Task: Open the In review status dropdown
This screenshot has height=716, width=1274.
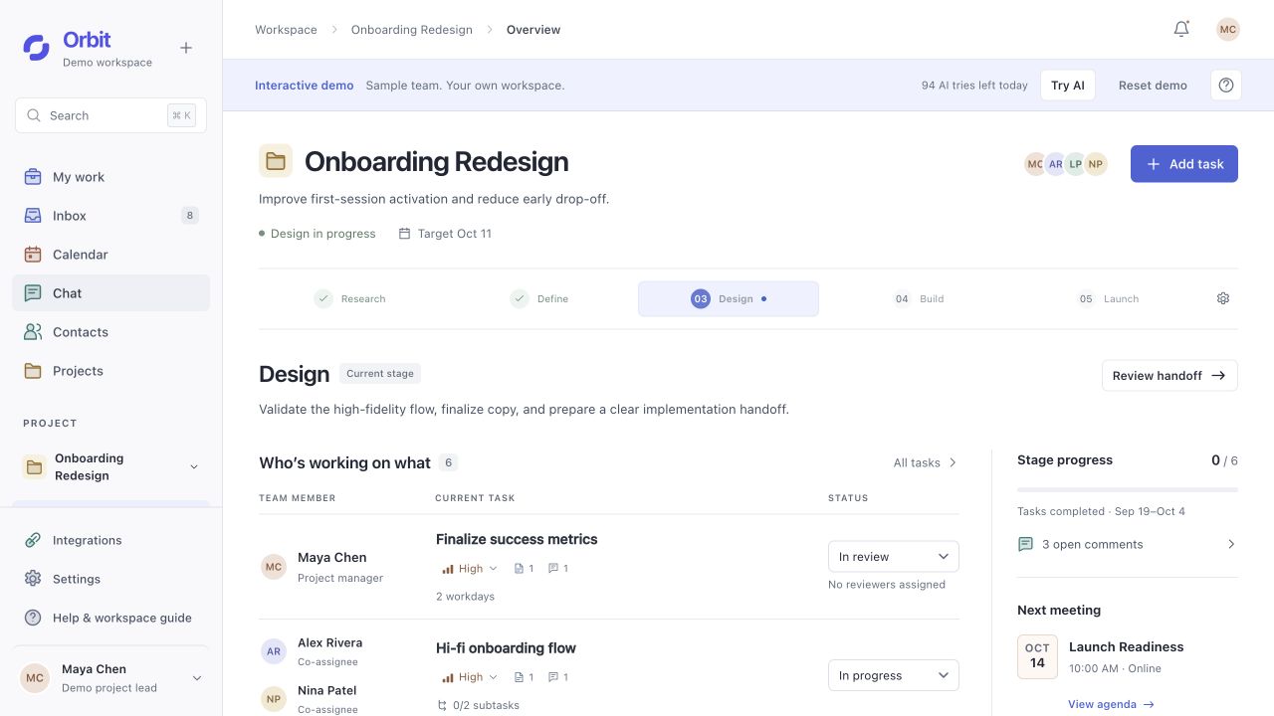Action: [894, 557]
